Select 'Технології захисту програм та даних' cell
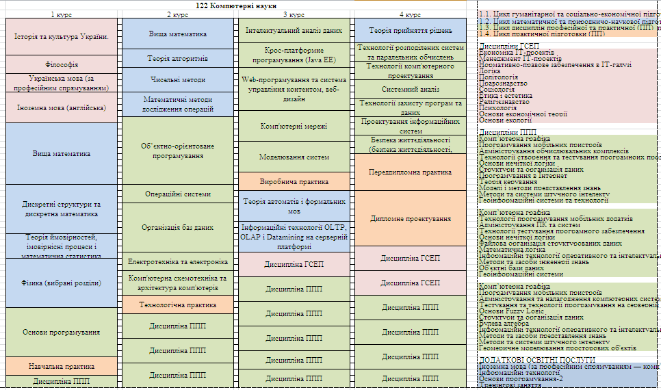The width and height of the screenshot is (661, 390). [410, 107]
